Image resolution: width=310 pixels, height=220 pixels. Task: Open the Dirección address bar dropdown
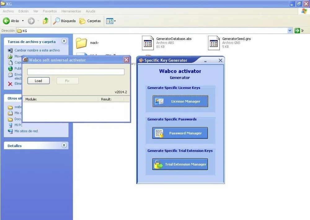pos(290,30)
